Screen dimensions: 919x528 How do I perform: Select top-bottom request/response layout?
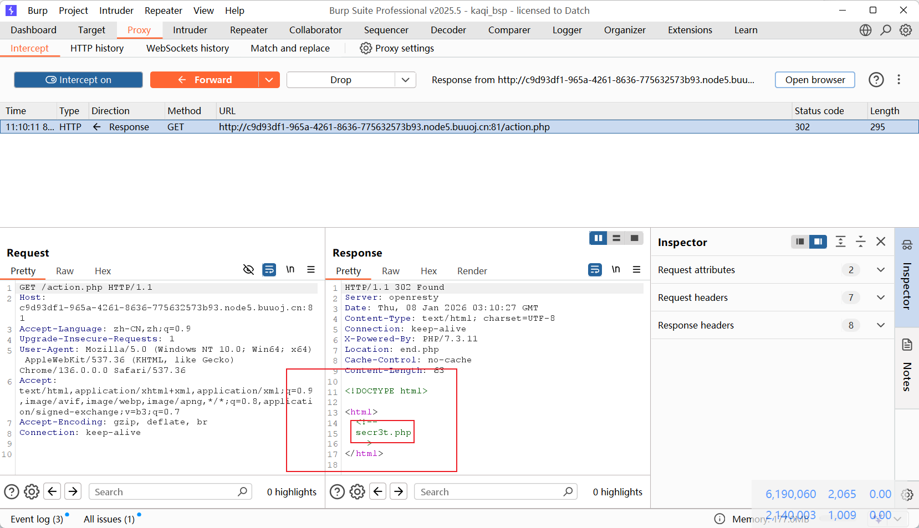(616, 238)
